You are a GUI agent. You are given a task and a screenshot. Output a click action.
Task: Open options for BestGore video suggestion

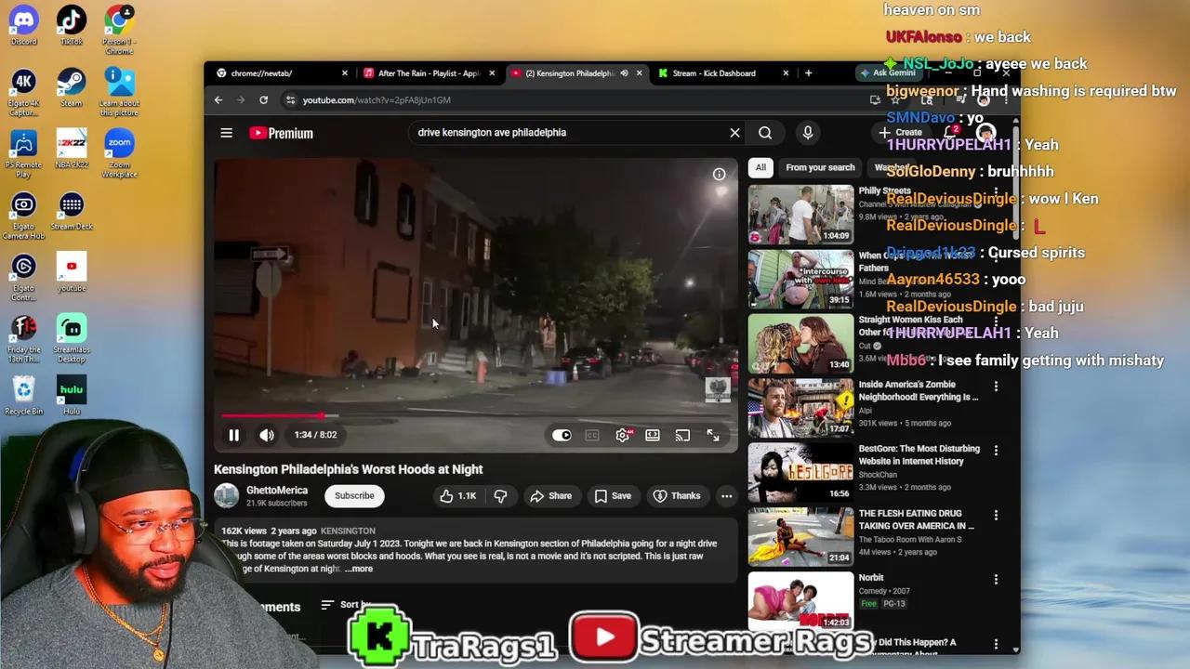click(x=996, y=451)
